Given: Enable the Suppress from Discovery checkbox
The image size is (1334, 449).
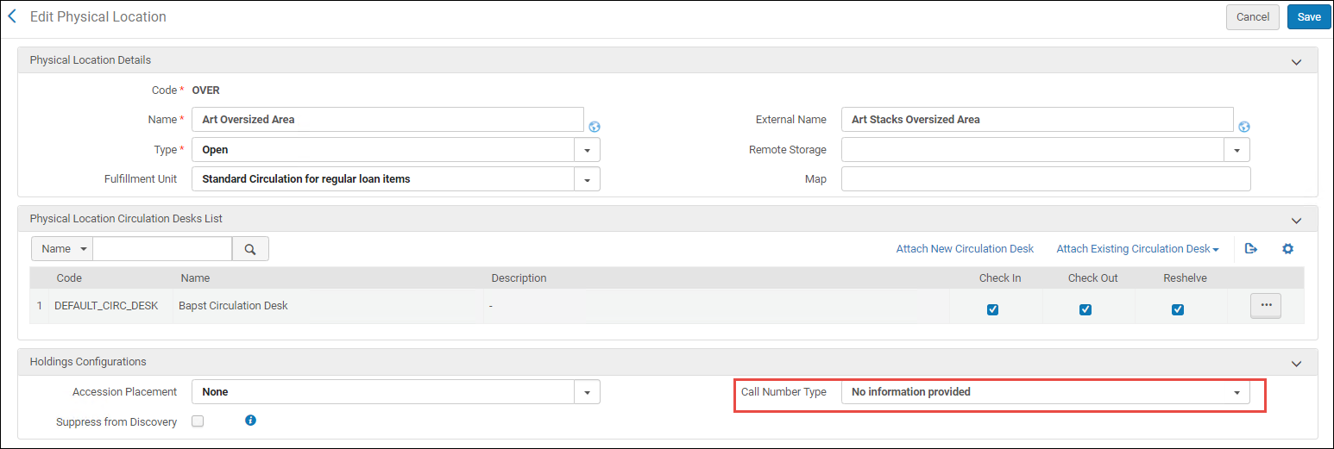Looking at the screenshot, I should tap(198, 421).
